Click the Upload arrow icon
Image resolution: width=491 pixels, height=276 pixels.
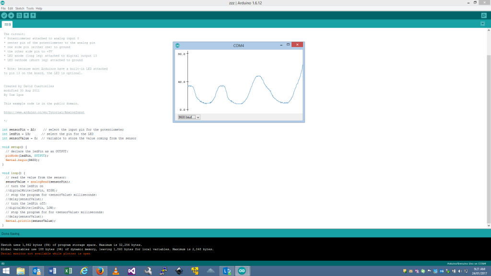click(x=11, y=15)
